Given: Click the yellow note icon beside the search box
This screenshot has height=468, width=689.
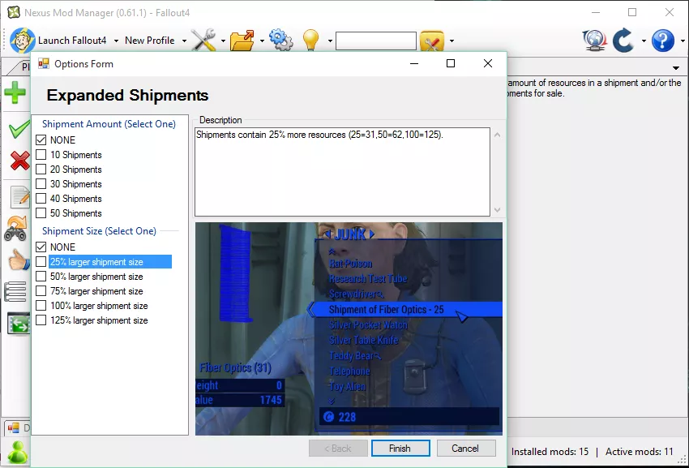Looking at the screenshot, I should [432, 41].
